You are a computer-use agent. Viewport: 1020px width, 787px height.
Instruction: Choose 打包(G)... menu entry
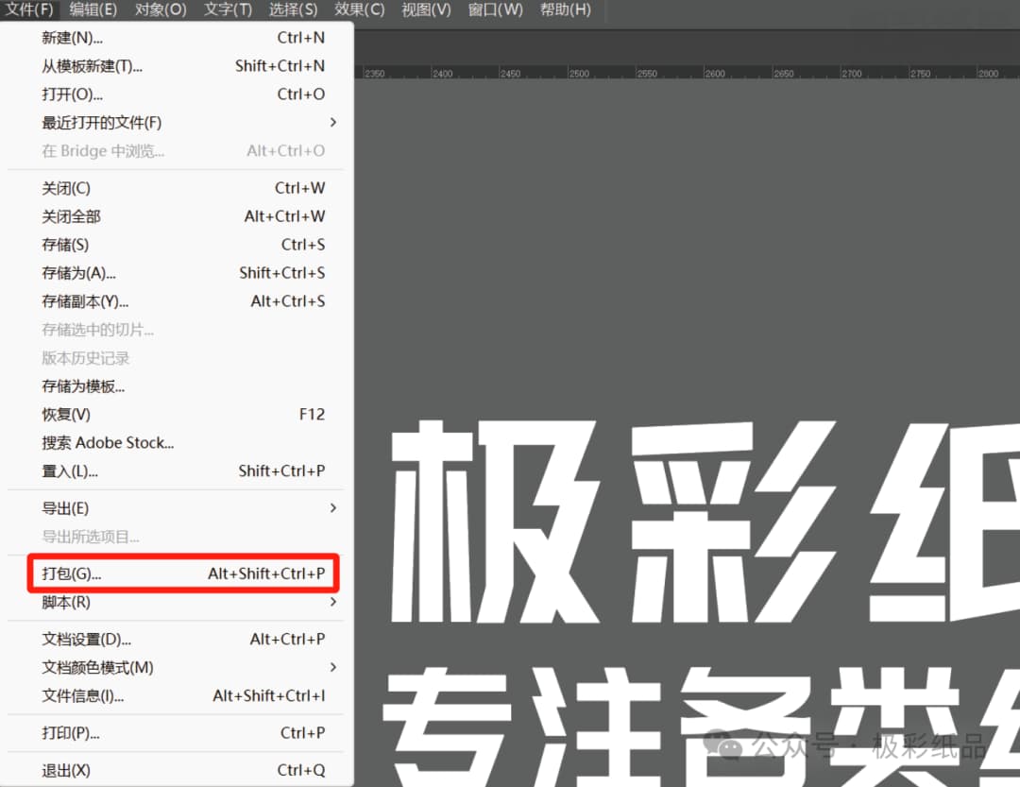(177, 573)
